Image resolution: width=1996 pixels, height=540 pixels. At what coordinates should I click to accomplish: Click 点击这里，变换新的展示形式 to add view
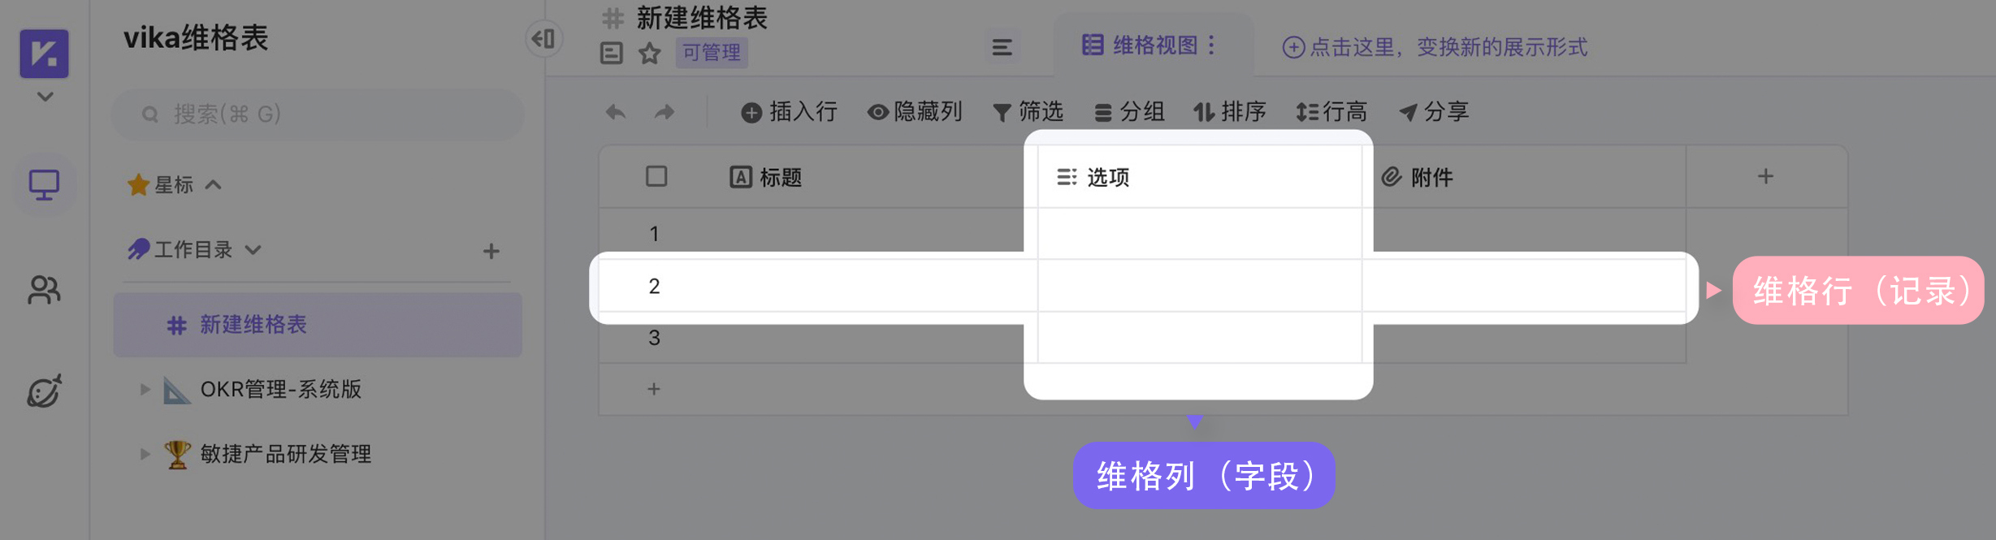(1435, 48)
